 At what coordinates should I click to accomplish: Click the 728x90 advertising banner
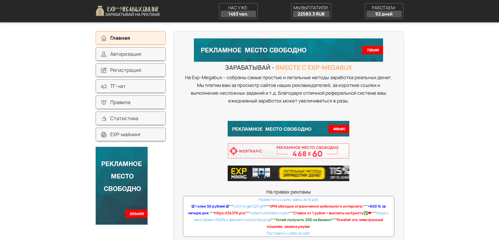point(288,50)
